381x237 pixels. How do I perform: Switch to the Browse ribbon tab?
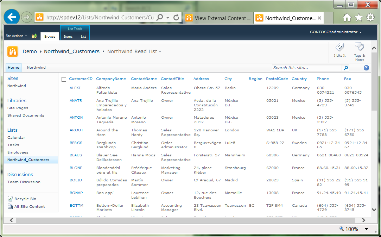[x=50, y=36]
